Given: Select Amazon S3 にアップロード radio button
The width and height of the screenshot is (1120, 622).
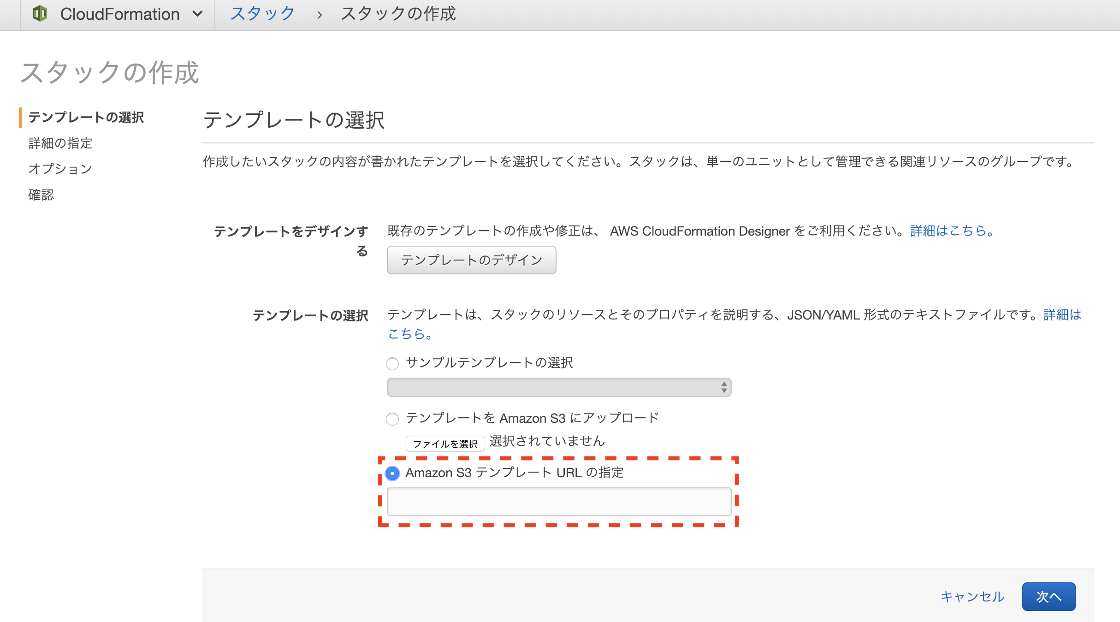Looking at the screenshot, I should pos(392,419).
